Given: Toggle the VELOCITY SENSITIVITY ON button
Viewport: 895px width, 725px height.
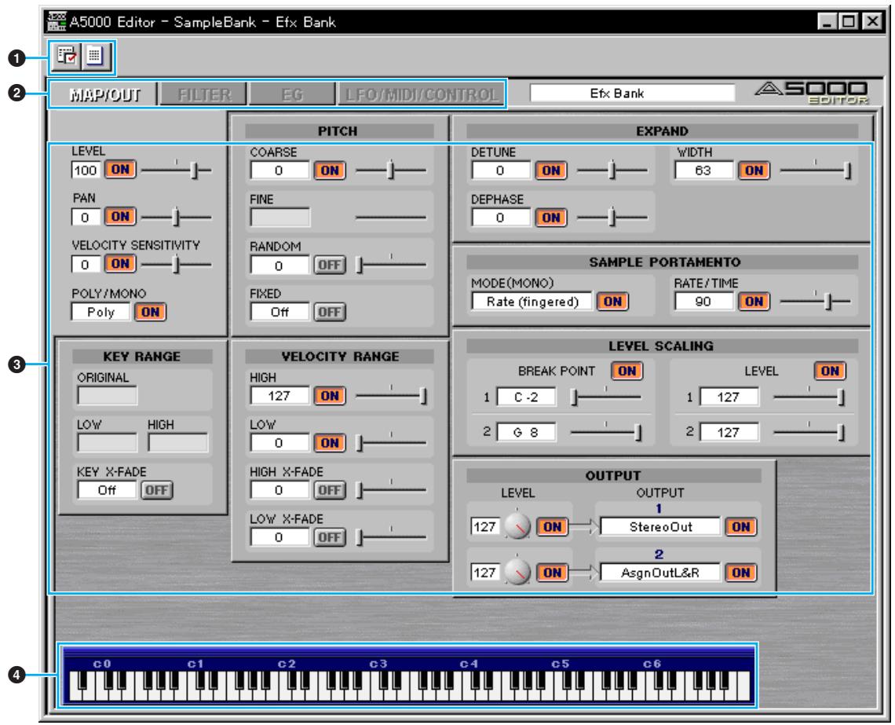Looking at the screenshot, I should (120, 263).
